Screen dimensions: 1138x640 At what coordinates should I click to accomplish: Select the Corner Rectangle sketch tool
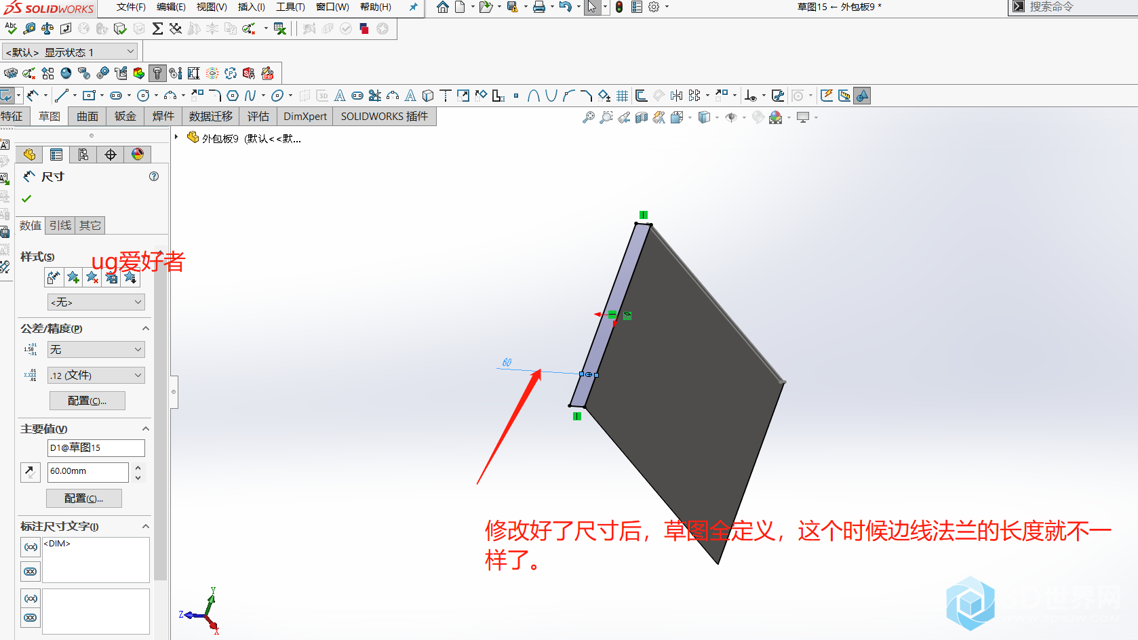(89, 96)
